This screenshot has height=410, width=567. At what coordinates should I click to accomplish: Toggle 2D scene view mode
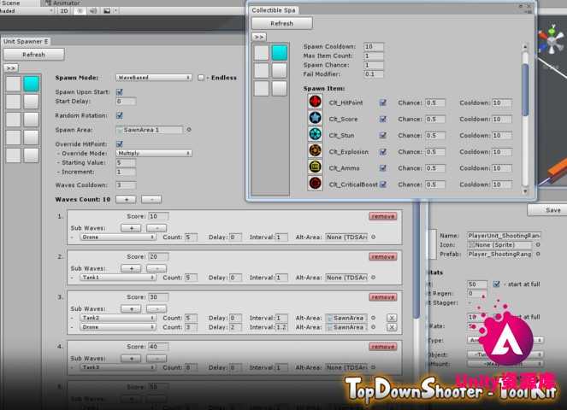pos(64,11)
